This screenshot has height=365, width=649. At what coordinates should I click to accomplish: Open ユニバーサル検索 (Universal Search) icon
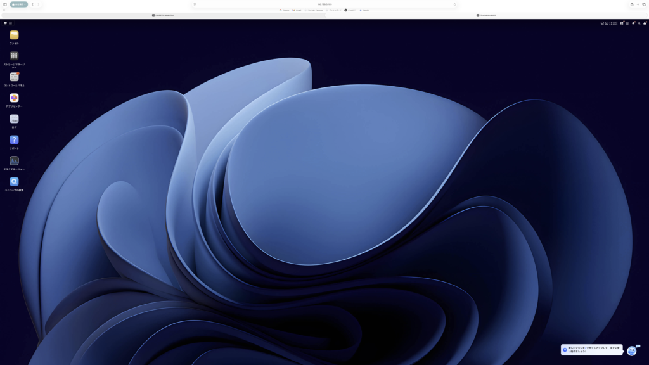point(14,182)
